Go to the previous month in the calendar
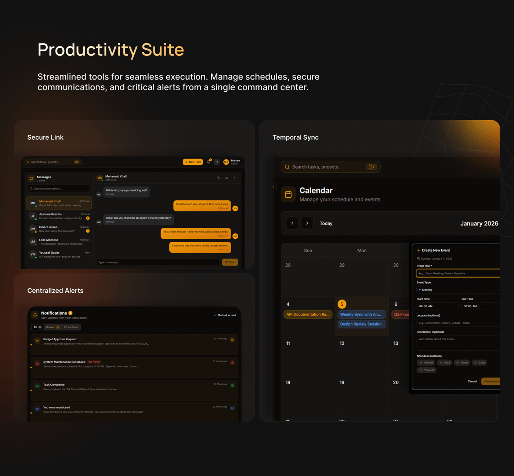The width and height of the screenshot is (514, 476). (292, 223)
